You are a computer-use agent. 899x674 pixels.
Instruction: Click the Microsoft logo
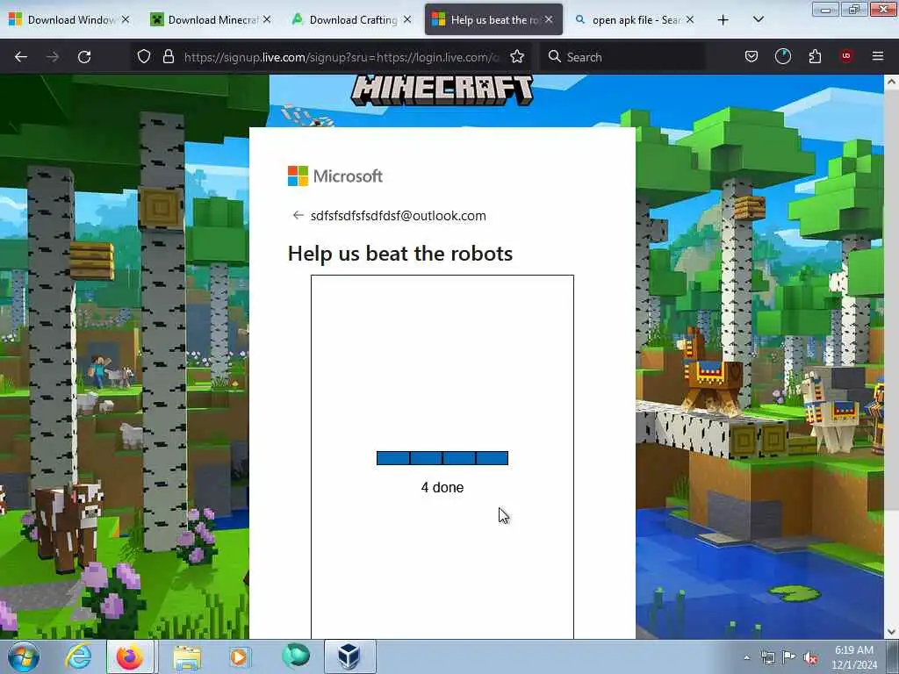(x=334, y=176)
